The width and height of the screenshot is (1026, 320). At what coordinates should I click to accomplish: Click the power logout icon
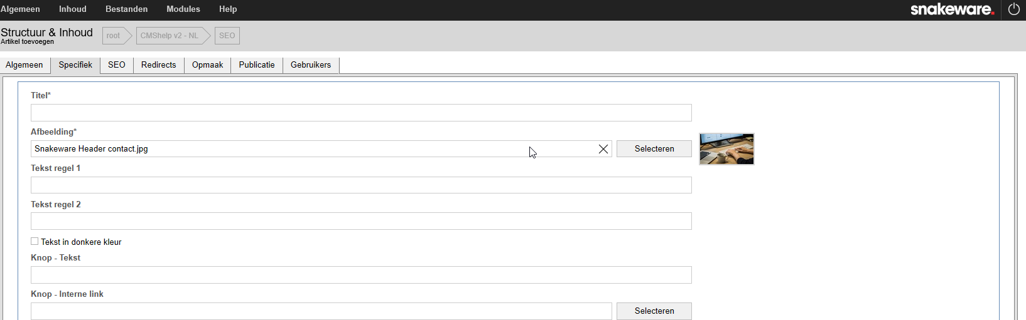(x=1013, y=9)
